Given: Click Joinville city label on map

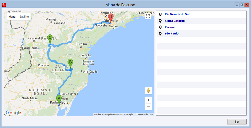Looking at the screenshot, I should click(86, 55).
